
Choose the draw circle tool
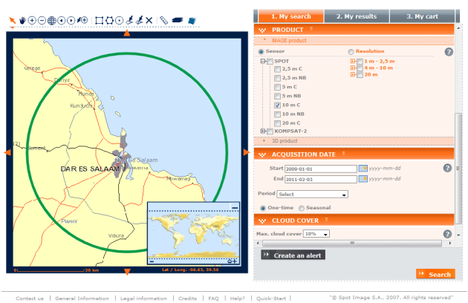click(x=120, y=21)
